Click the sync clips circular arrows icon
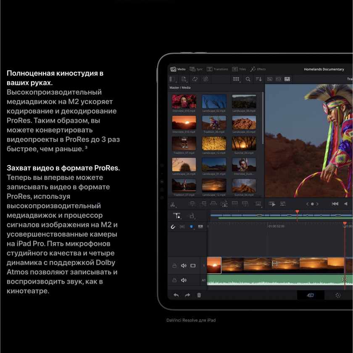This screenshot has width=353, height=353. click(x=195, y=79)
